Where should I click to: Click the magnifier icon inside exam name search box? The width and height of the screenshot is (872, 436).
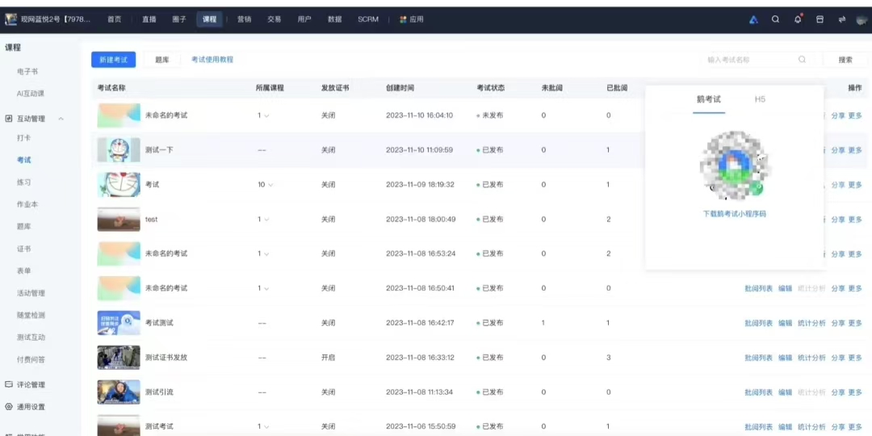[802, 60]
